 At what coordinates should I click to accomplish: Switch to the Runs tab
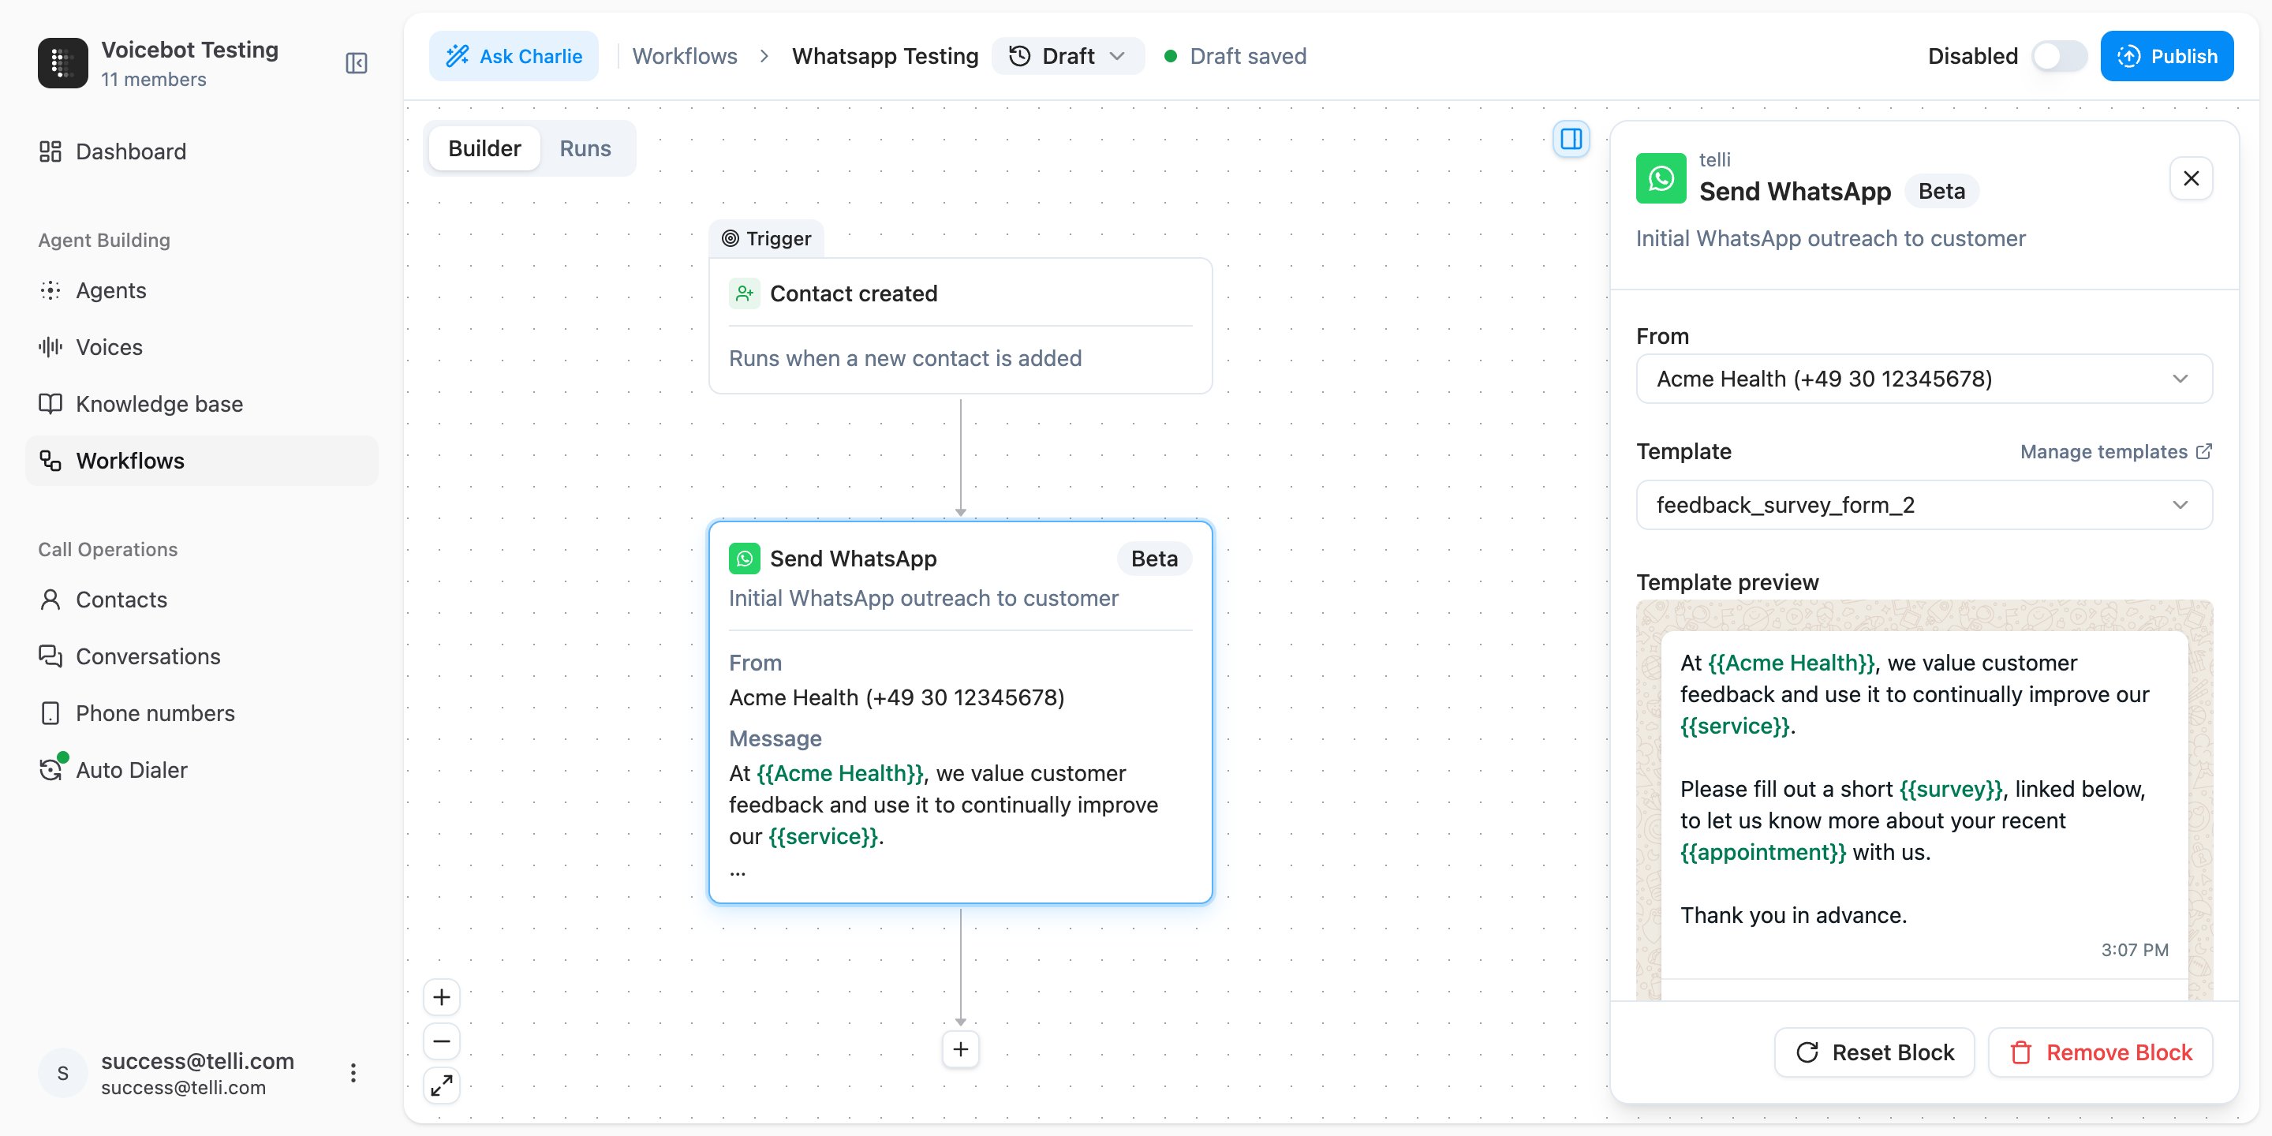(x=585, y=148)
